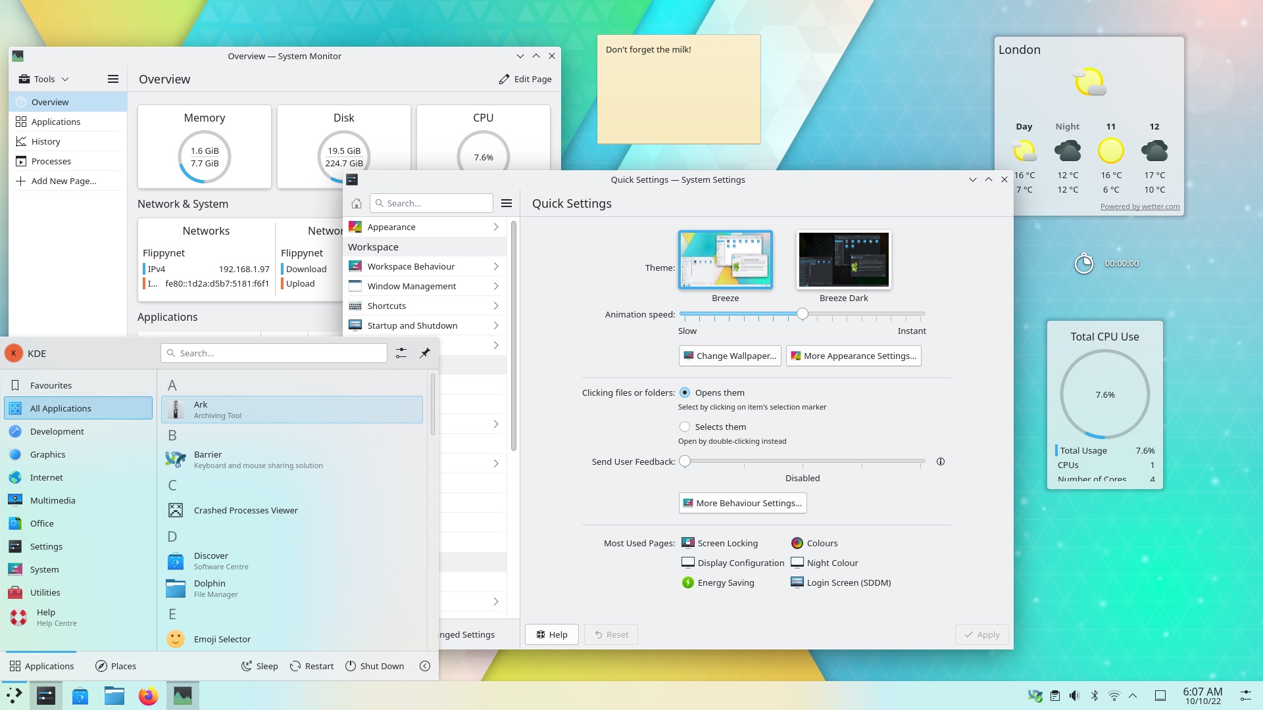Click the Screen Locking settings icon
Image resolution: width=1263 pixels, height=710 pixels.
coord(687,542)
